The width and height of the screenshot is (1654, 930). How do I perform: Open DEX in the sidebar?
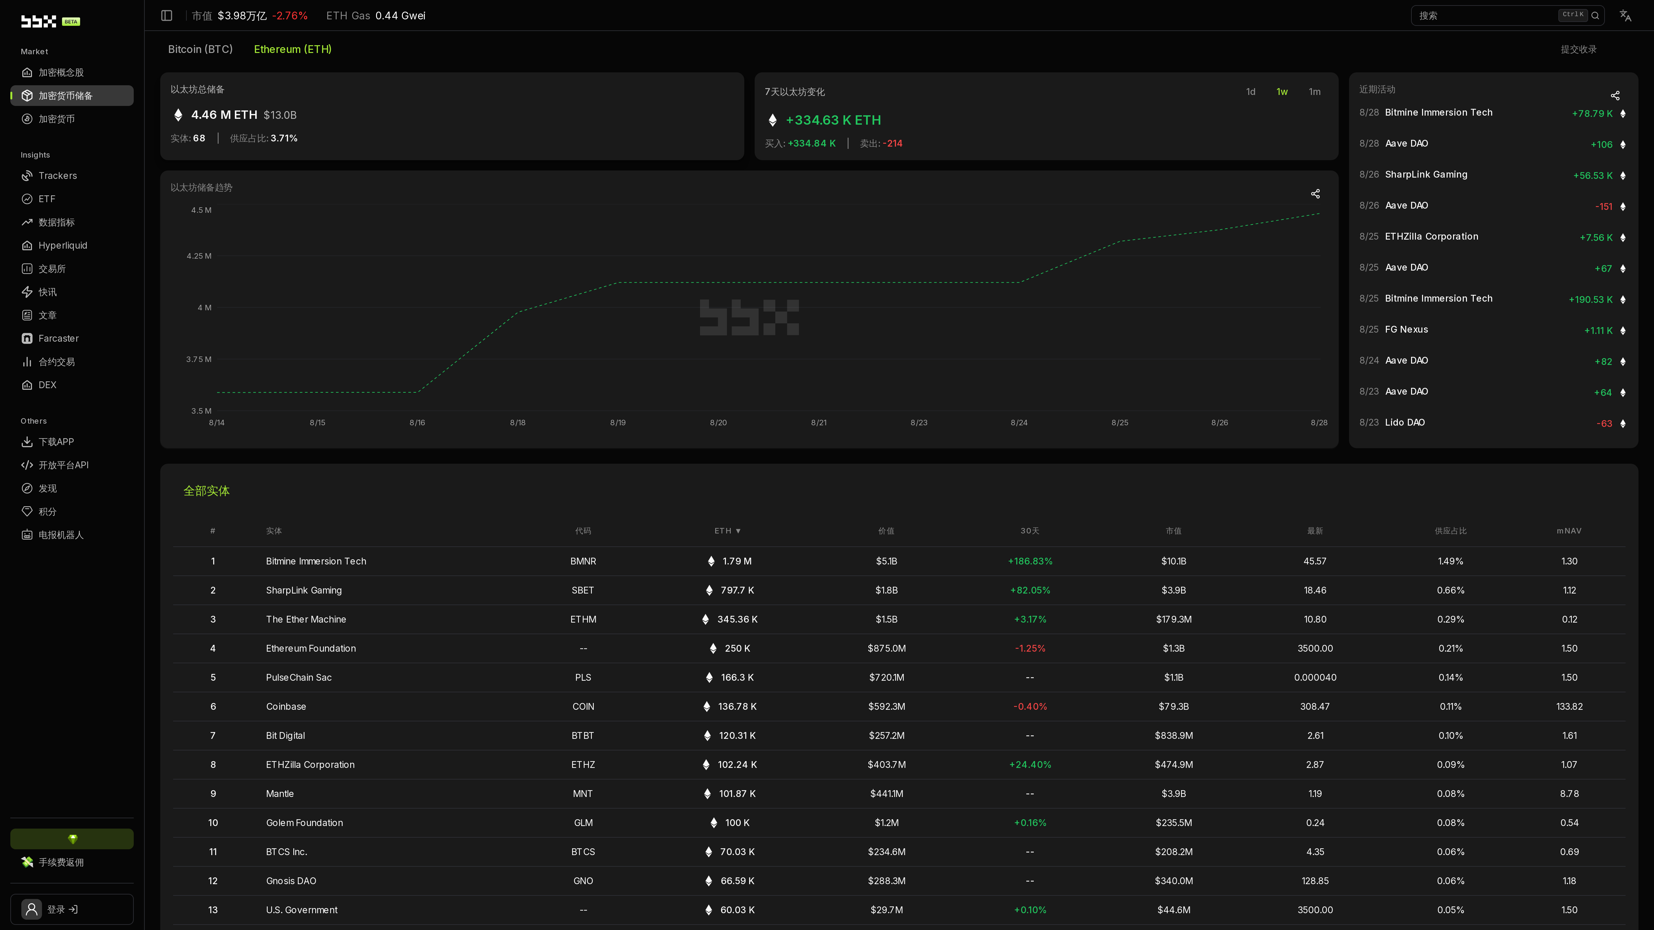72,385
